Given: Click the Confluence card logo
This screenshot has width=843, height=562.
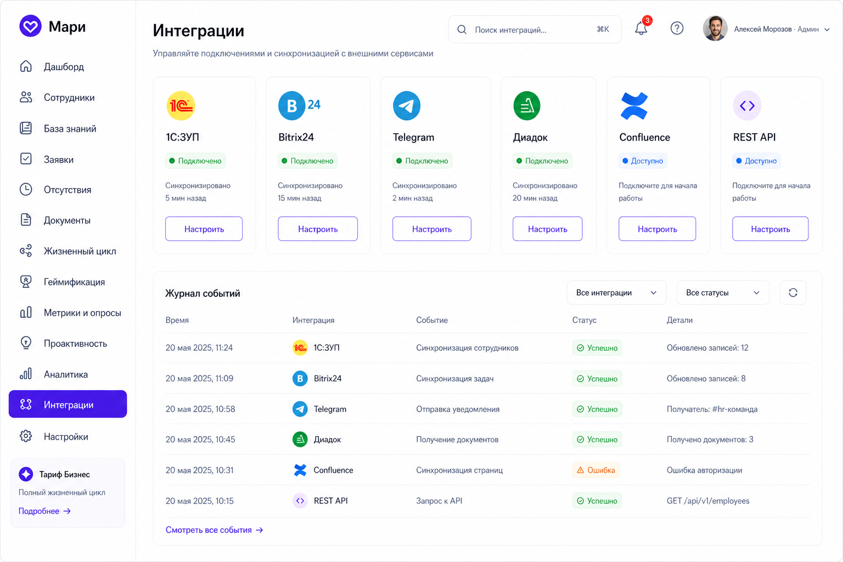Looking at the screenshot, I should click(x=634, y=105).
